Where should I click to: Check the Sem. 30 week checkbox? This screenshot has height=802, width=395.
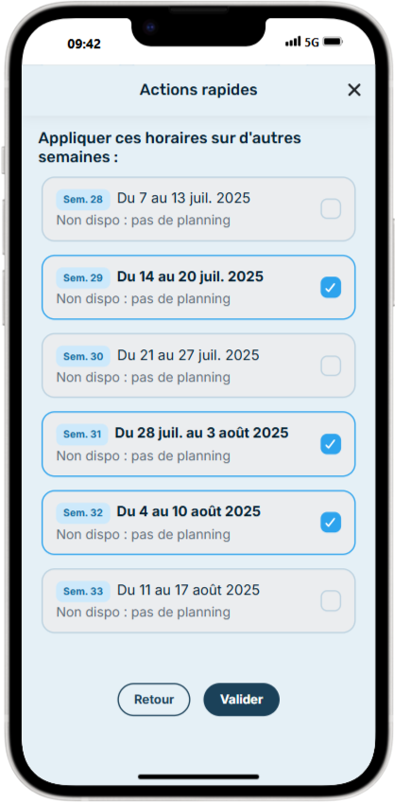331,365
